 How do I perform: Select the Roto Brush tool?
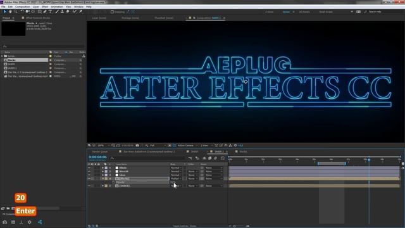point(75,11)
